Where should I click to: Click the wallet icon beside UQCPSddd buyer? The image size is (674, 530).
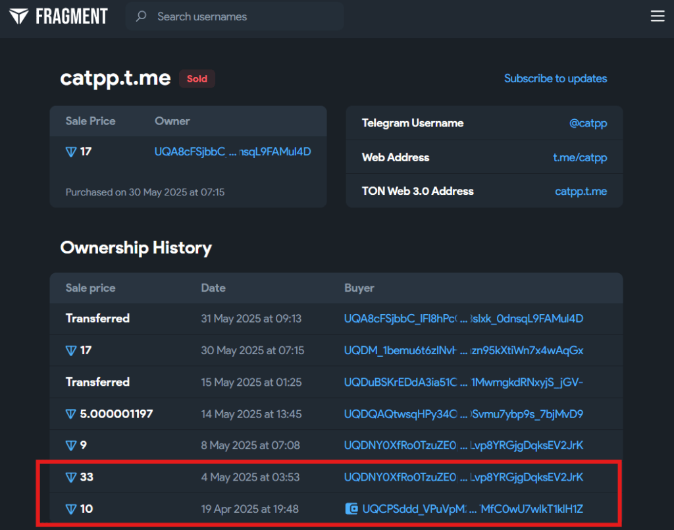pos(351,509)
